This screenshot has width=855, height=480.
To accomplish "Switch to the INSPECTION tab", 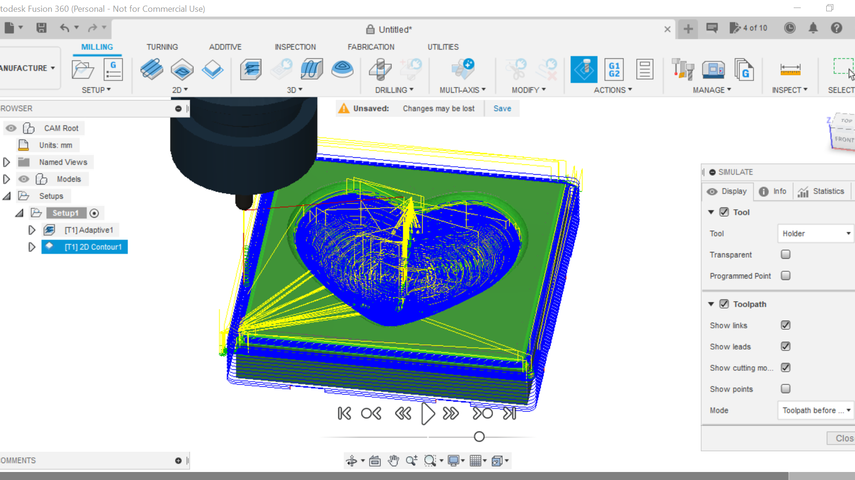I will (295, 47).
